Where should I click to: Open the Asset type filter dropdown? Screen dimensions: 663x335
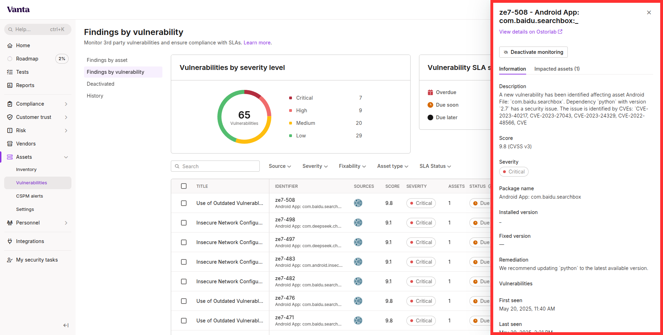393,166
